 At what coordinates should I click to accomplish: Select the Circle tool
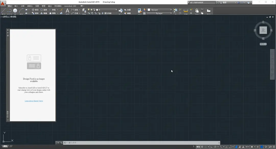(15, 11)
